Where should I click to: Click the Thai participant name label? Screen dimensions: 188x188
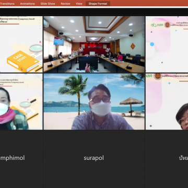click(183, 158)
